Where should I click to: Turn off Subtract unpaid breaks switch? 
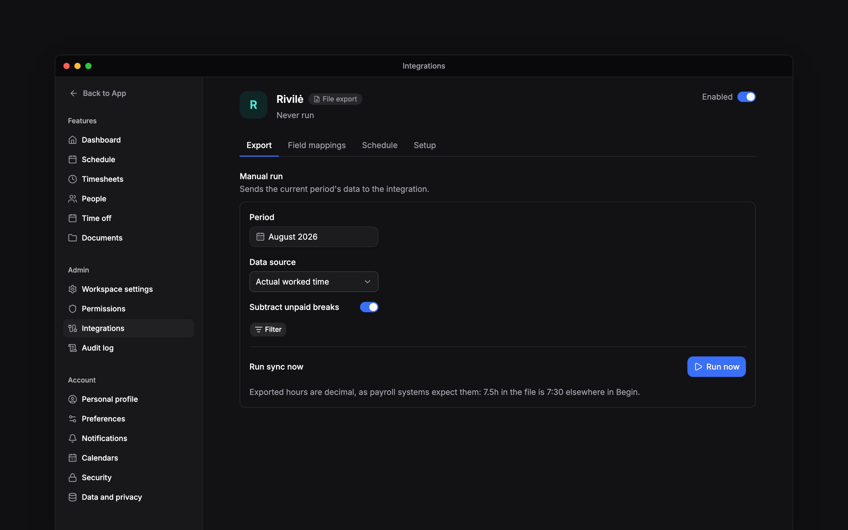pyautogui.click(x=369, y=307)
